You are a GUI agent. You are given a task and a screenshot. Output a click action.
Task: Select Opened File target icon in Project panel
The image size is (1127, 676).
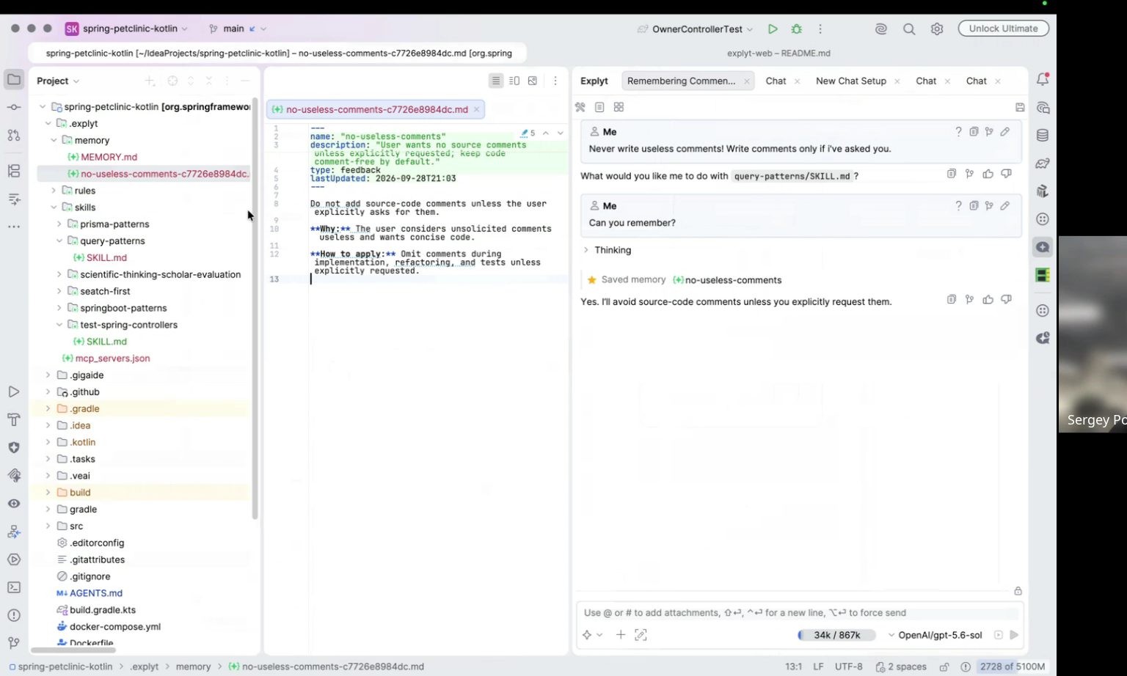coord(172,81)
